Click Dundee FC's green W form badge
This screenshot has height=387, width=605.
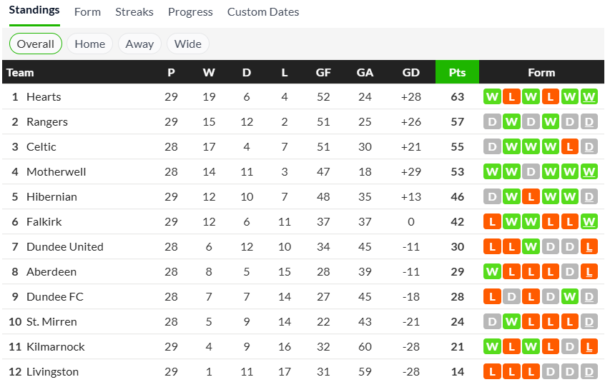click(570, 297)
